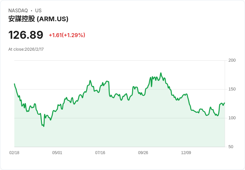Select the 09/26 date axis label
This screenshot has width=245, height=170.
(143, 153)
